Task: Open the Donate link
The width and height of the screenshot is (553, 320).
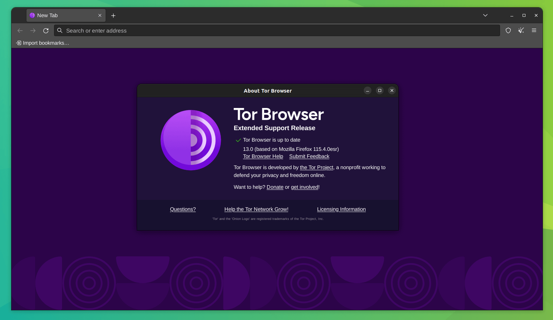Action: (x=275, y=187)
